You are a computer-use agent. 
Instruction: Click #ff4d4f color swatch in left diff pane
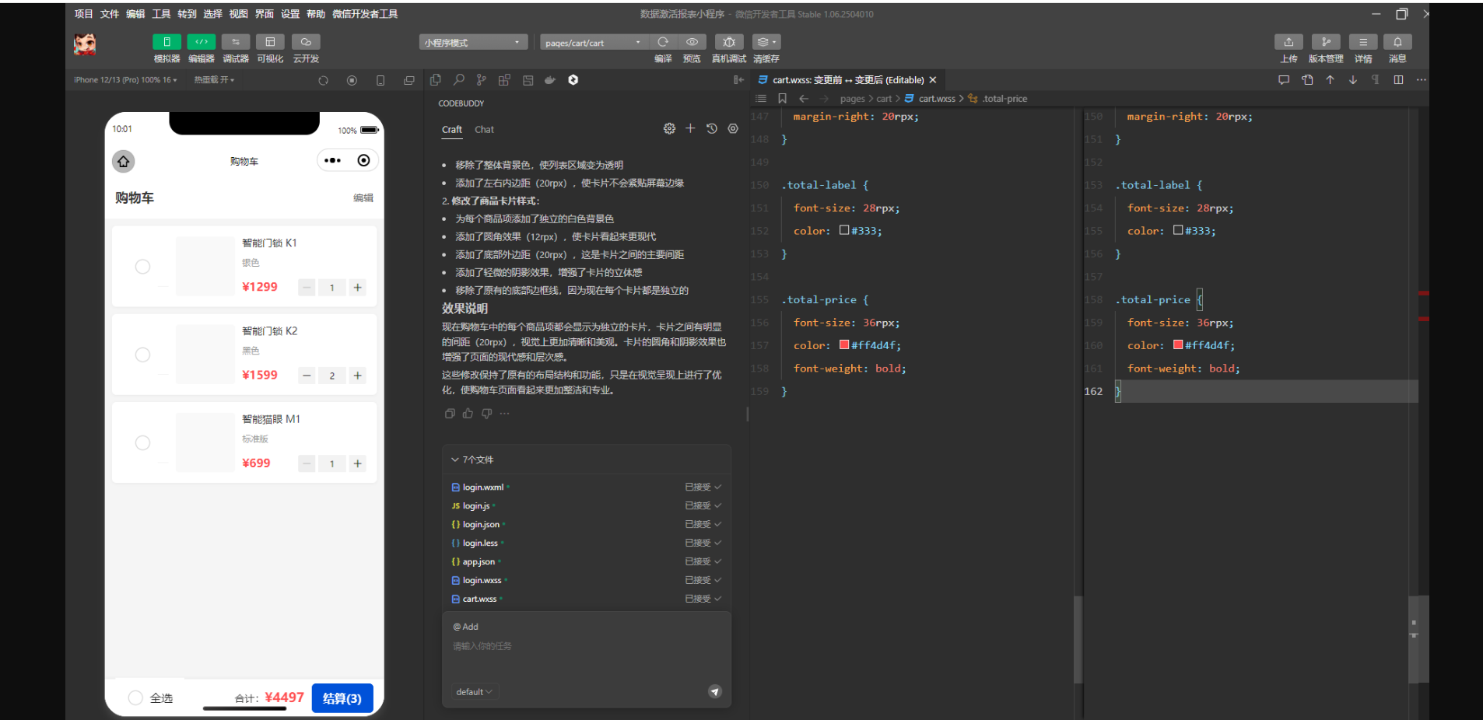coord(844,344)
